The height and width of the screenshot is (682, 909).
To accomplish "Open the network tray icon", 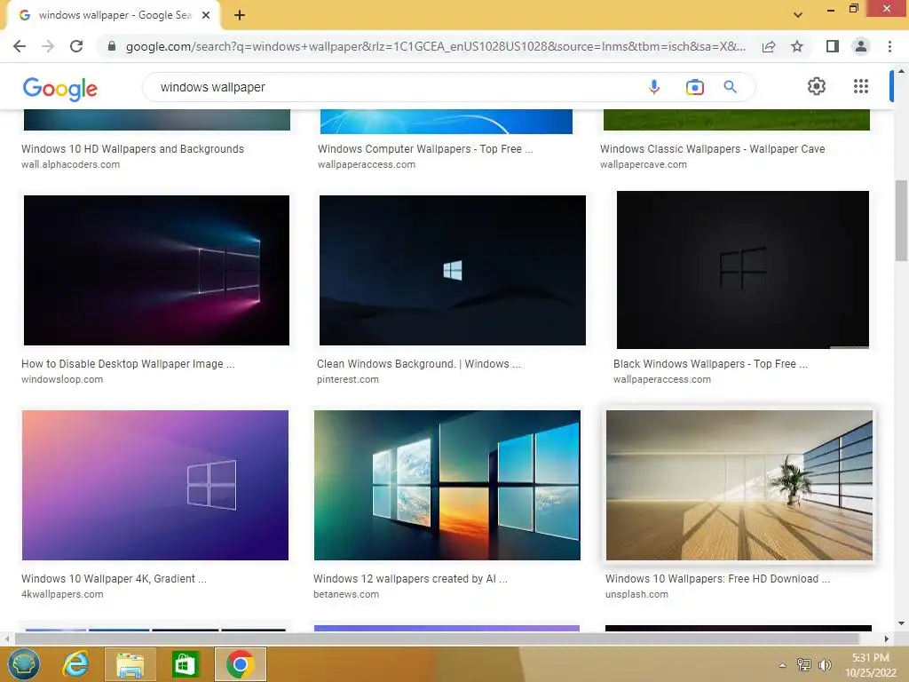I will [804, 664].
